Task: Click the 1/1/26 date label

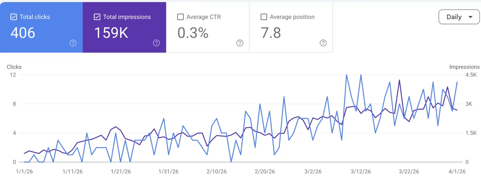Action: coord(24,172)
